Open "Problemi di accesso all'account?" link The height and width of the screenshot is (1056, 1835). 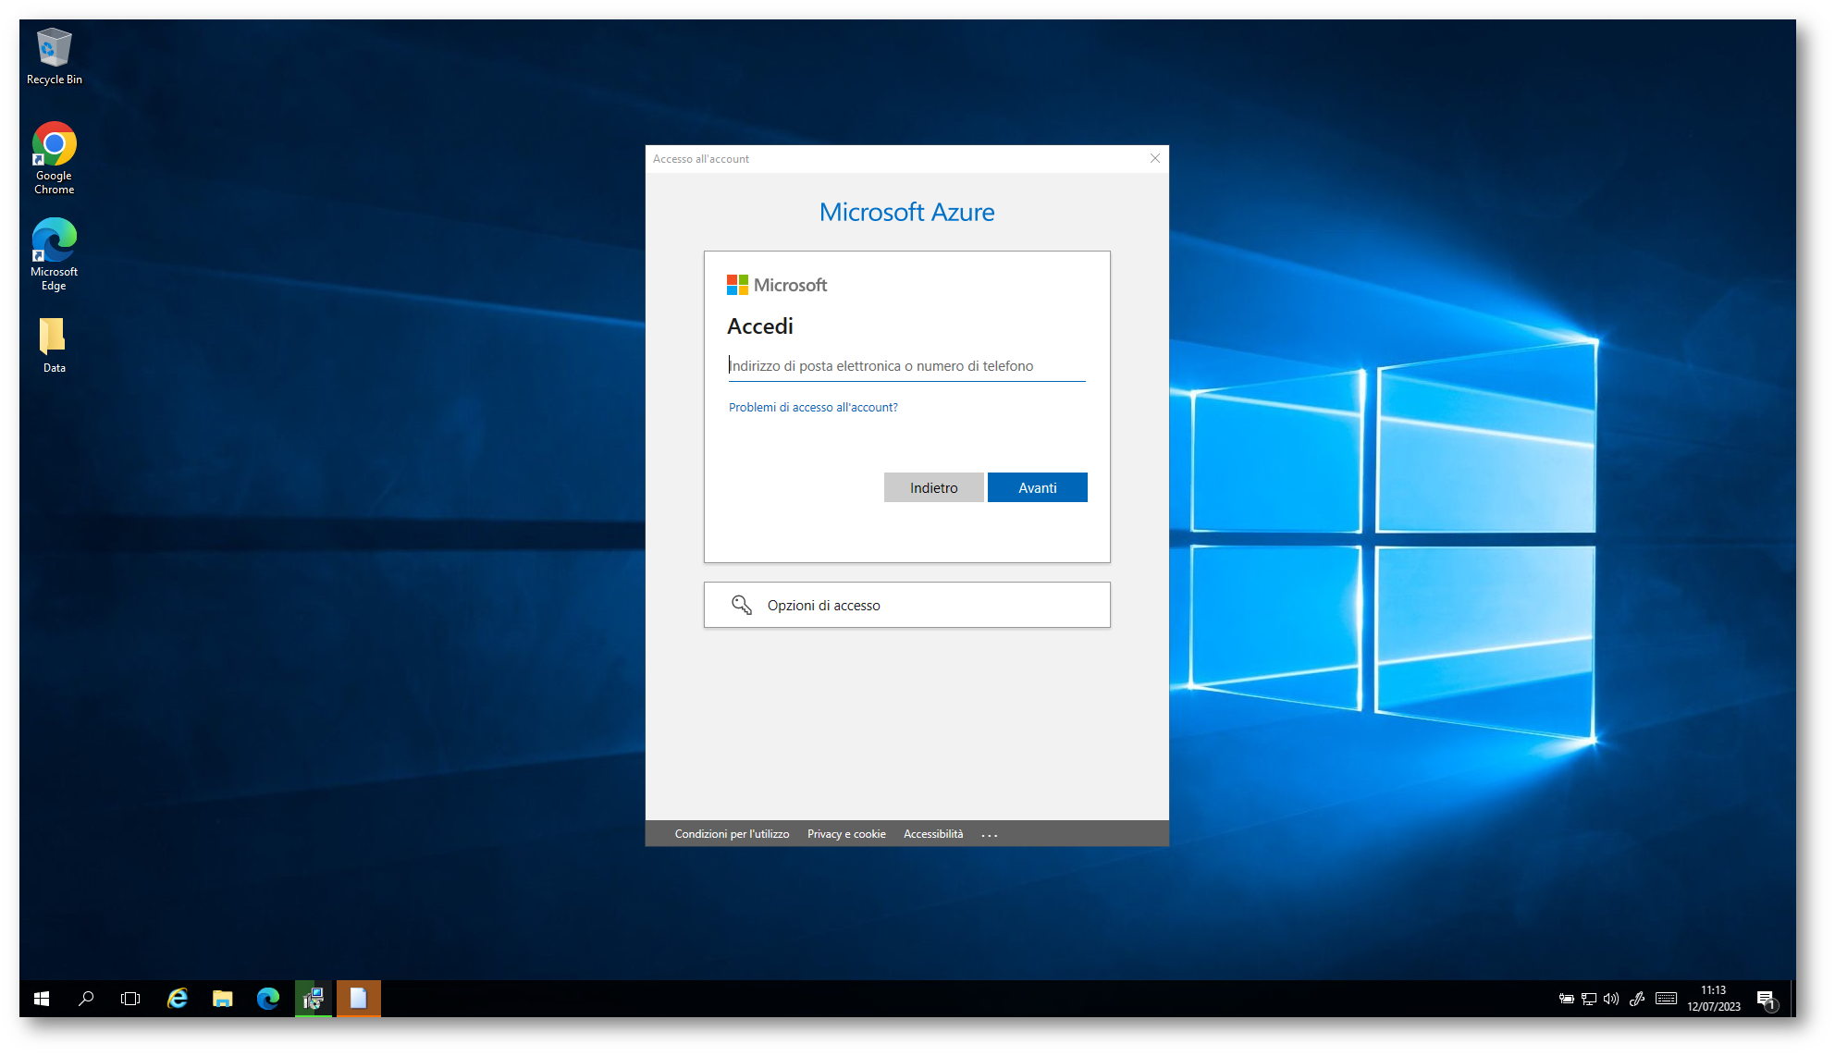pos(813,408)
